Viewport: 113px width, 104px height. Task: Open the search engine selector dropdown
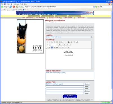[x=101, y=7]
